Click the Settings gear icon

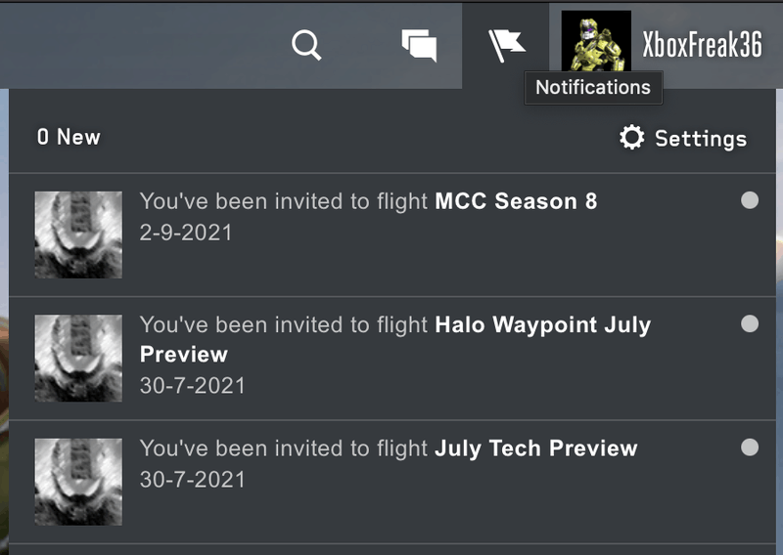click(x=632, y=138)
